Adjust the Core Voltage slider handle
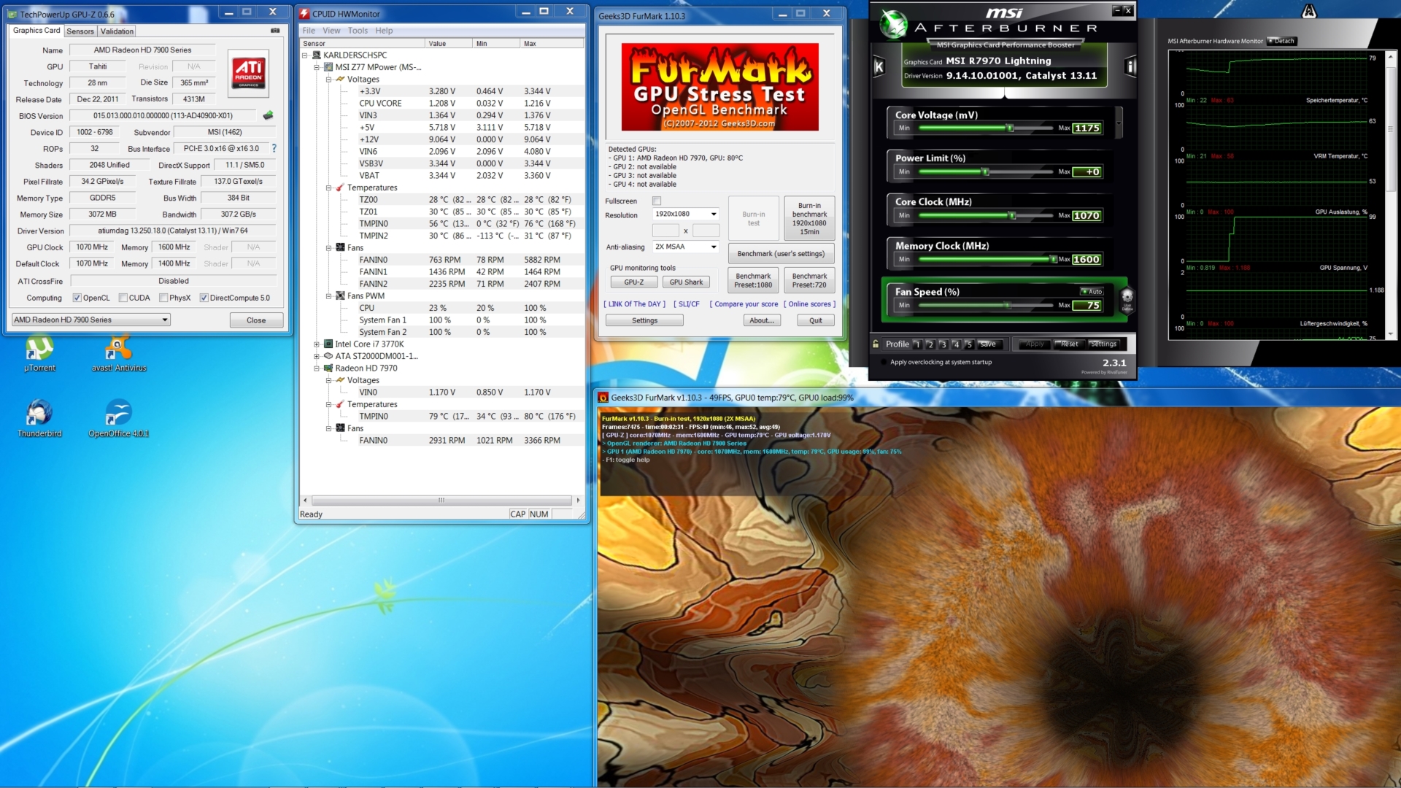The image size is (1401, 788). [1010, 128]
